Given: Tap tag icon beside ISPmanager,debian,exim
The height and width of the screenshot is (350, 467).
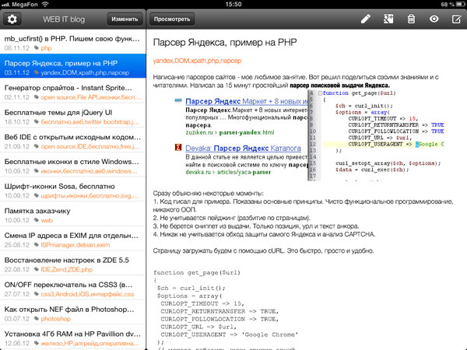Looking at the screenshot, I should click(37, 245).
